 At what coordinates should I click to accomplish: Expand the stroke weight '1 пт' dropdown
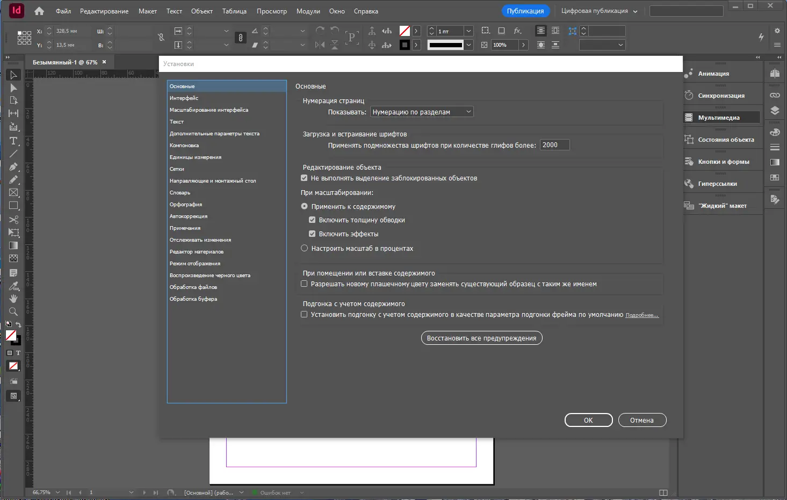pyautogui.click(x=468, y=31)
